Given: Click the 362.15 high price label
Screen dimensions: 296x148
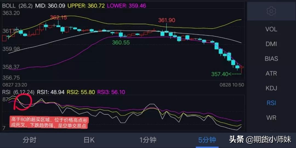Looking at the screenshot, I should point(58,17).
